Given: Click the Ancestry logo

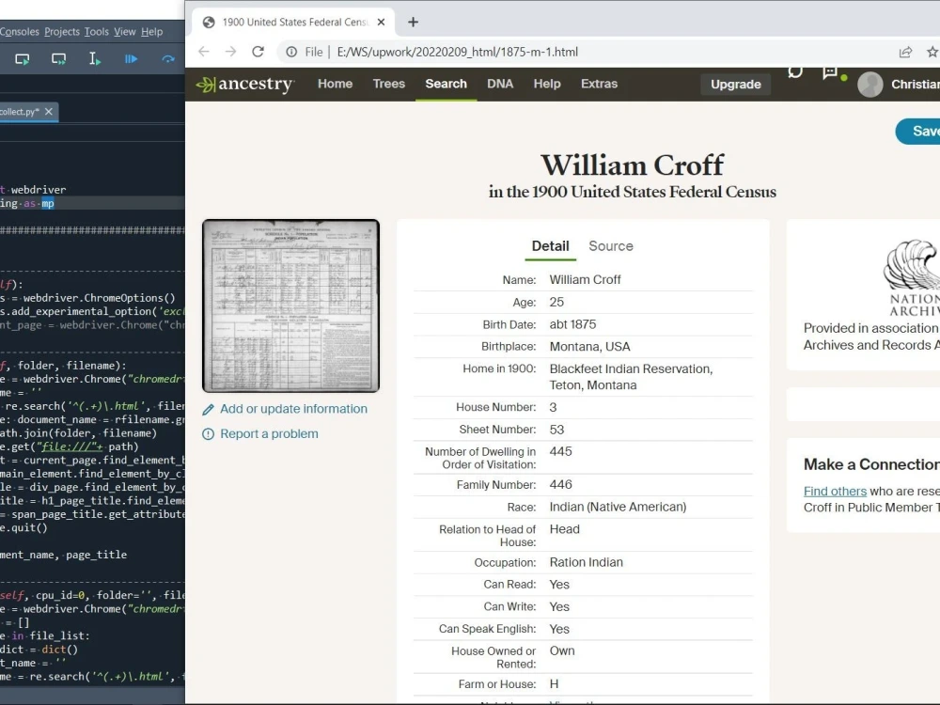Looking at the screenshot, I should [244, 84].
